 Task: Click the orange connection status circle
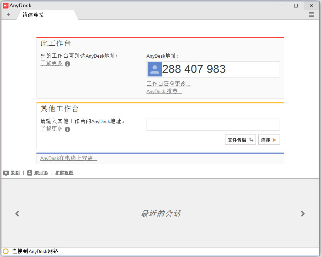6,251
